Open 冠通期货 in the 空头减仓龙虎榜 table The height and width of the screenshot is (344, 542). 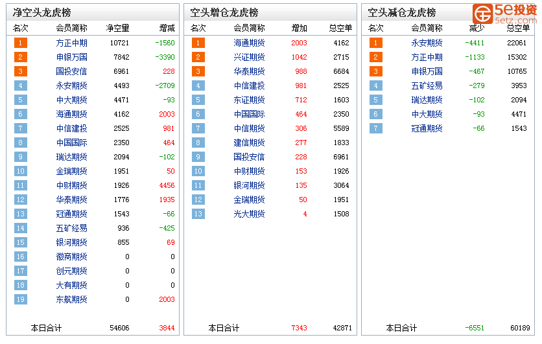(427, 128)
